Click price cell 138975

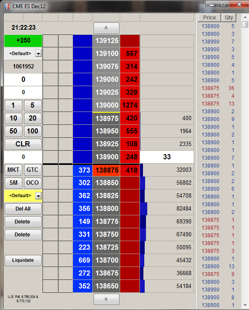pos(106,118)
